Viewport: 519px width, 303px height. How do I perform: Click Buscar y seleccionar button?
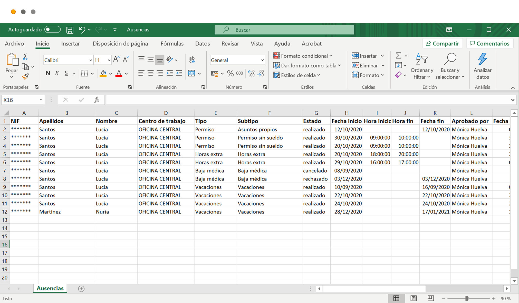click(x=450, y=66)
